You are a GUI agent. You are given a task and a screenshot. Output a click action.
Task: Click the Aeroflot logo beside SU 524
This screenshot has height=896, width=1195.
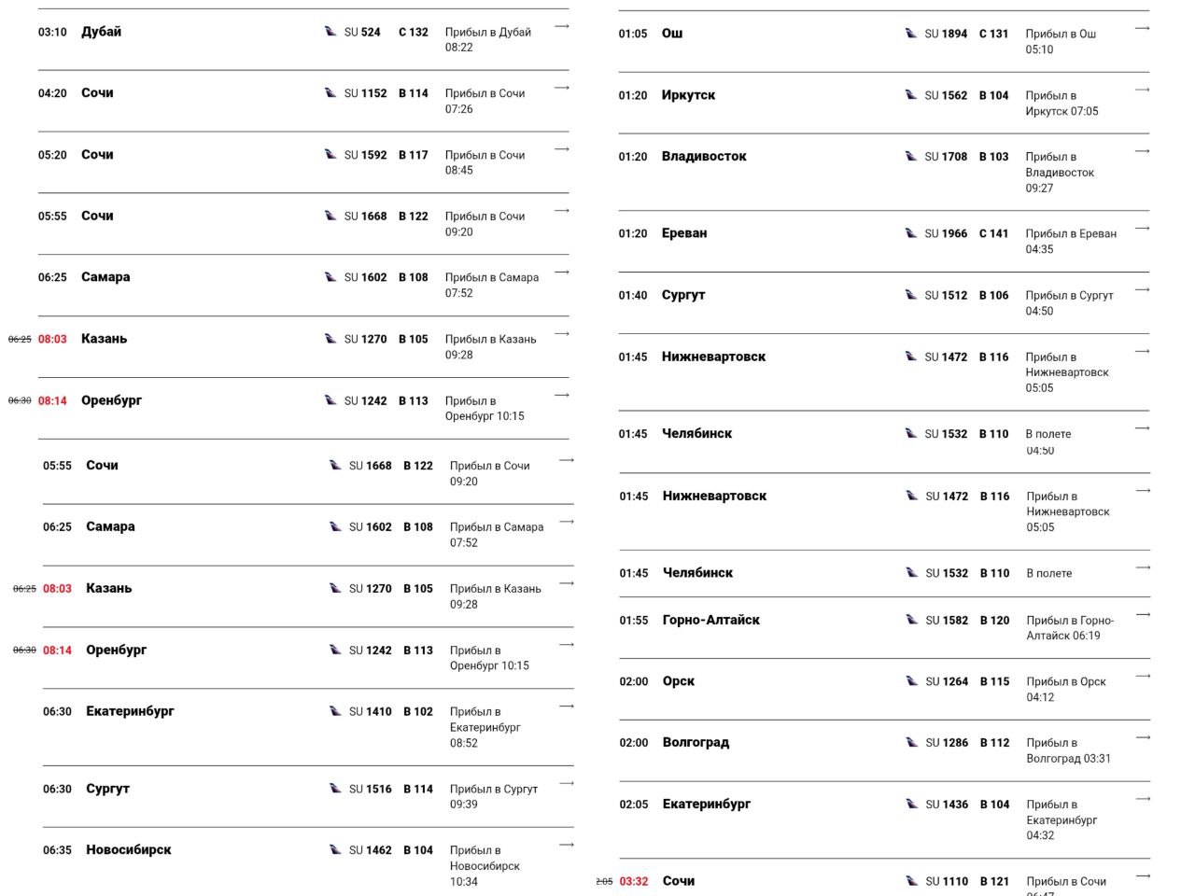[x=330, y=32]
